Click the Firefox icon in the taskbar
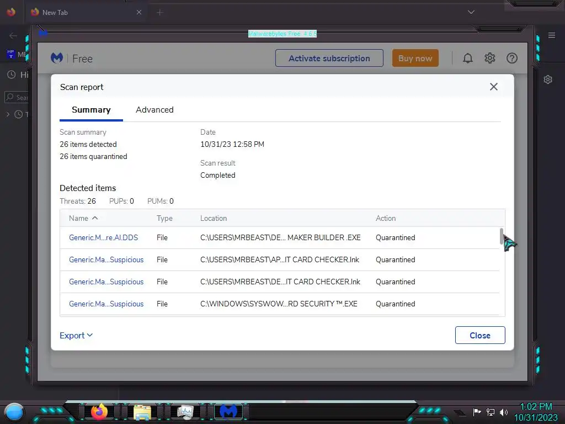The image size is (565, 424). coord(99,411)
